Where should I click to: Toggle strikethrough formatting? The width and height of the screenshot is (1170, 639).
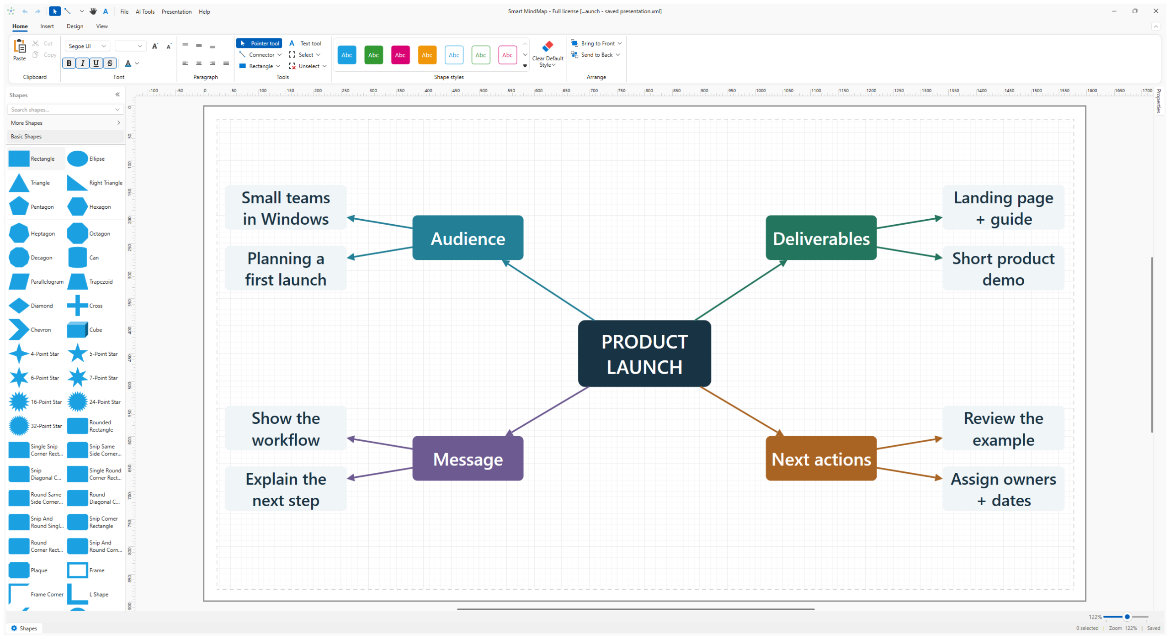(110, 63)
